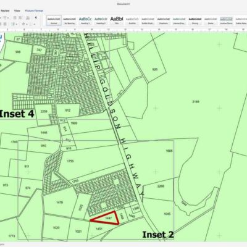The height and width of the screenshot is (247, 247).
Task: Apply the Intense Quote style
Action: click(x=226, y=20)
